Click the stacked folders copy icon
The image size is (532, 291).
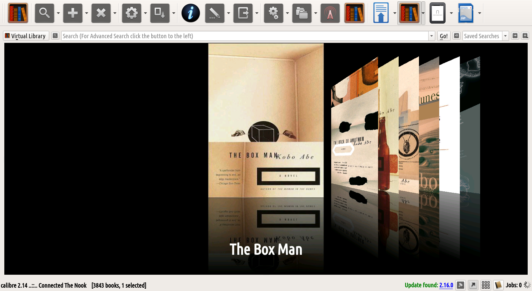point(302,13)
